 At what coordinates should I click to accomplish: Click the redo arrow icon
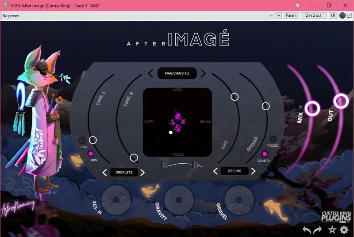318,229
